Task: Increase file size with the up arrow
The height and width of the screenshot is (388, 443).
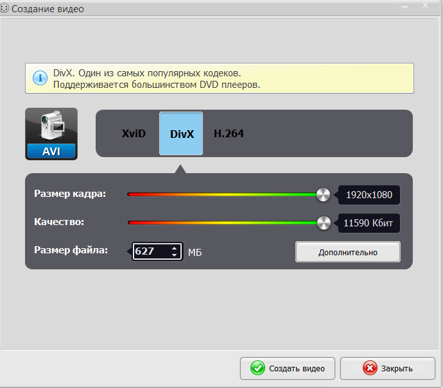Action: (x=174, y=248)
